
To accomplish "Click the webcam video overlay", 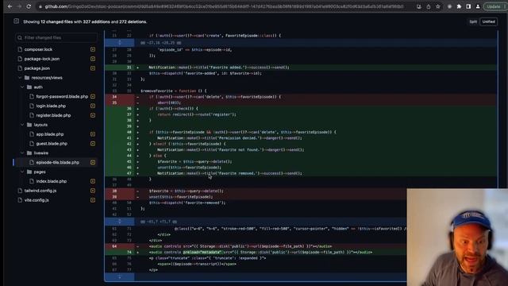I will (x=457, y=237).
